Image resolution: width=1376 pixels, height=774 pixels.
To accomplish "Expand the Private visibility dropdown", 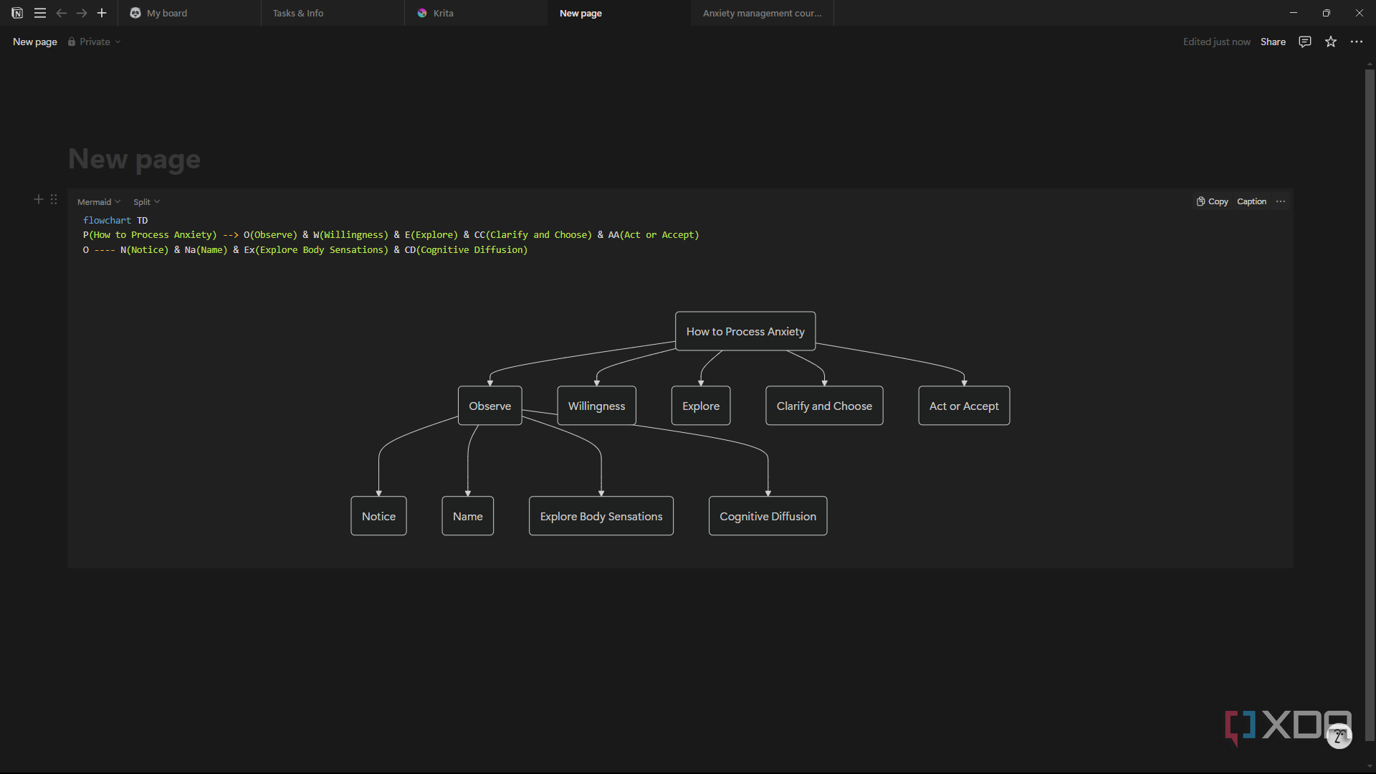I will point(95,42).
